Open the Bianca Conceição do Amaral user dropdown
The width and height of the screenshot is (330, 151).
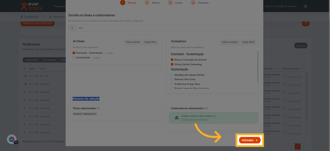(282, 6)
